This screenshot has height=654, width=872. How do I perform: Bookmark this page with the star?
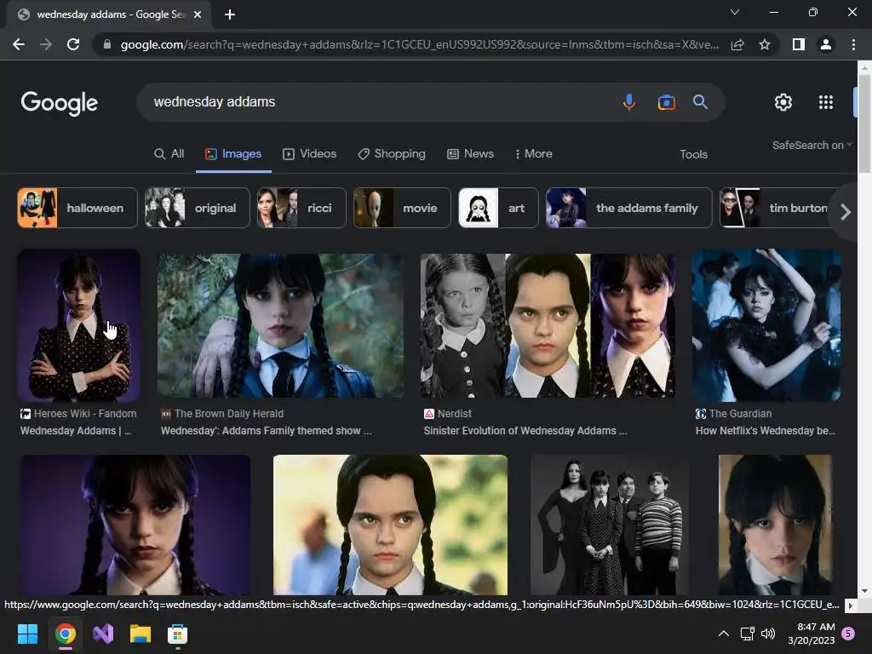click(x=765, y=44)
